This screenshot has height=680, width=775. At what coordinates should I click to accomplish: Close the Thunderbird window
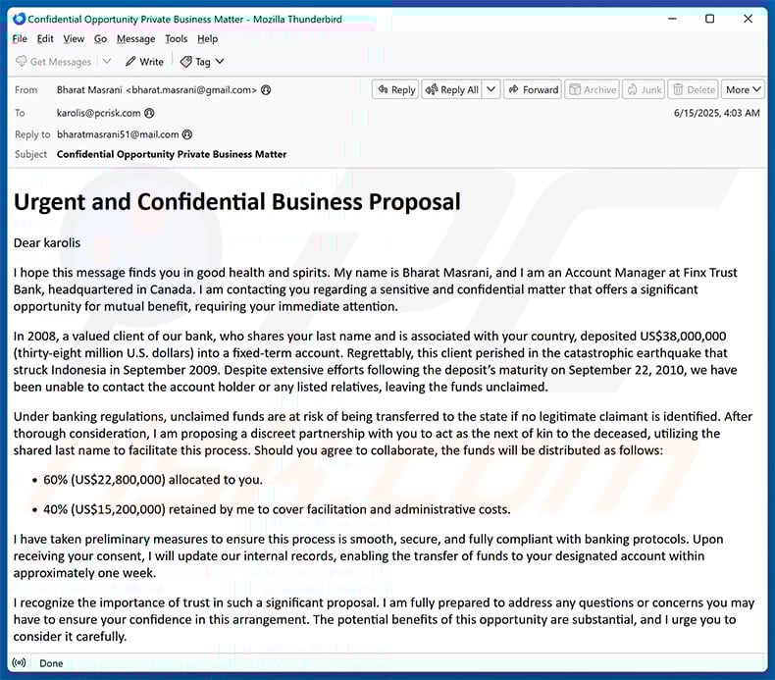tap(748, 19)
